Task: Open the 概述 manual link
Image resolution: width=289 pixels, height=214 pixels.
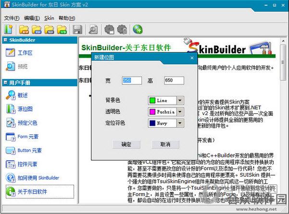Action: (x=23, y=95)
